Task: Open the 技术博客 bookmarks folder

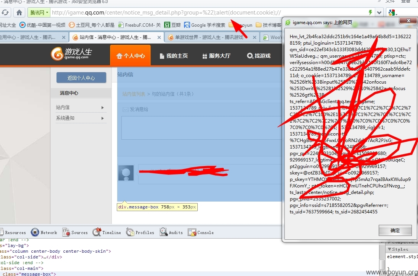Action: click(268, 25)
